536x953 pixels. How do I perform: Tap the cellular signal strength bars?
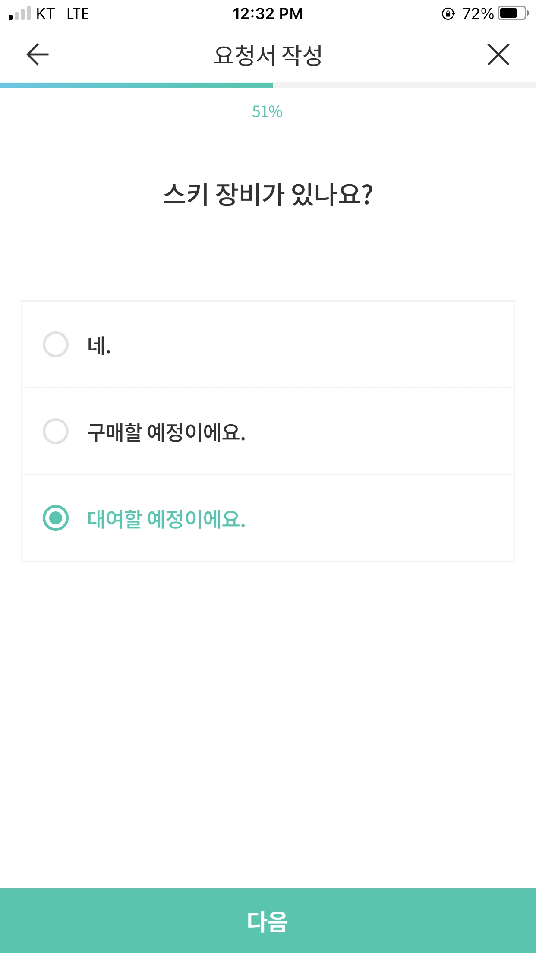click(x=20, y=14)
